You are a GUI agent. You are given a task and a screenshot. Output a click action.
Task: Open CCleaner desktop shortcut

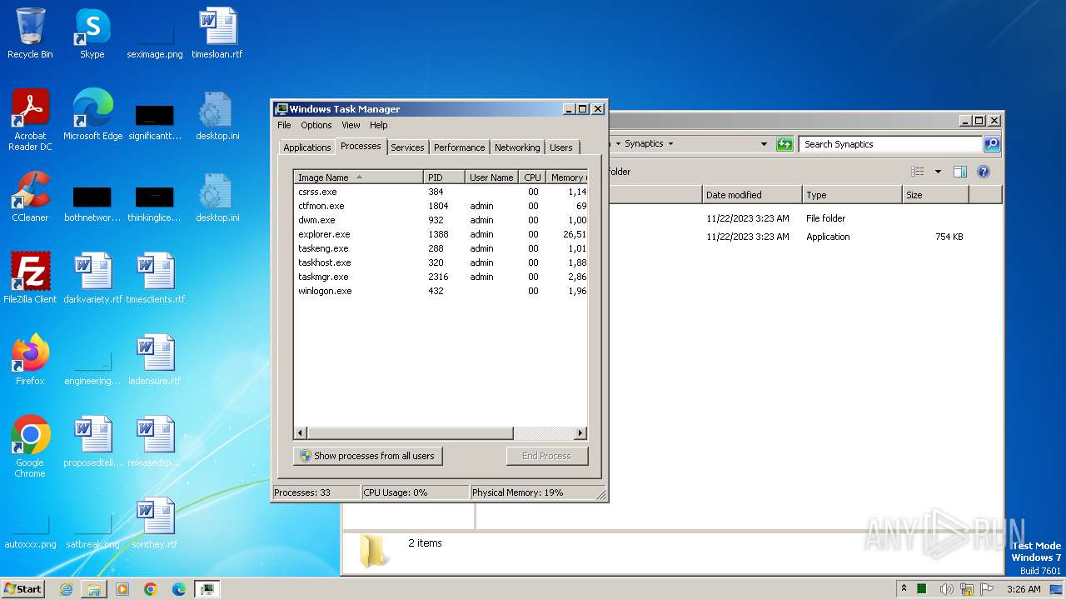(x=30, y=197)
